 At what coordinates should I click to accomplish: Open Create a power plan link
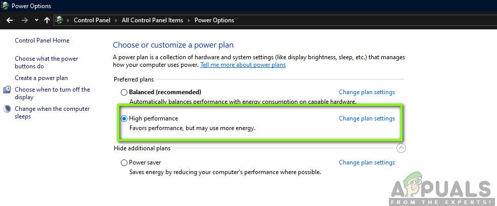coord(41,78)
